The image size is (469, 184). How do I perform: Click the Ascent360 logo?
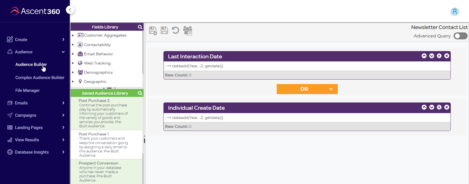pyautogui.click(x=35, y=11)
